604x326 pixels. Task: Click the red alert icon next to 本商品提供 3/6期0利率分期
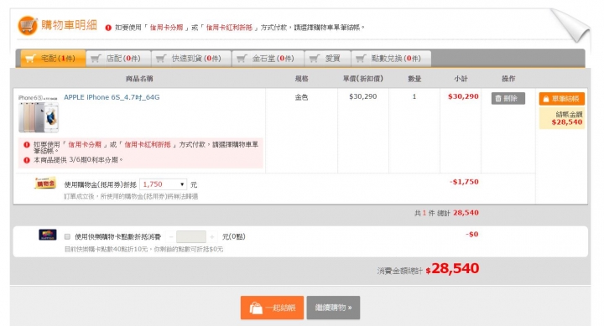(27, 160)
